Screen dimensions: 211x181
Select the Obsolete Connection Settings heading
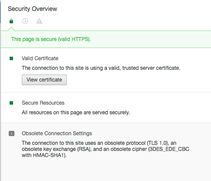pyautogui.click(x=57, y=133)
